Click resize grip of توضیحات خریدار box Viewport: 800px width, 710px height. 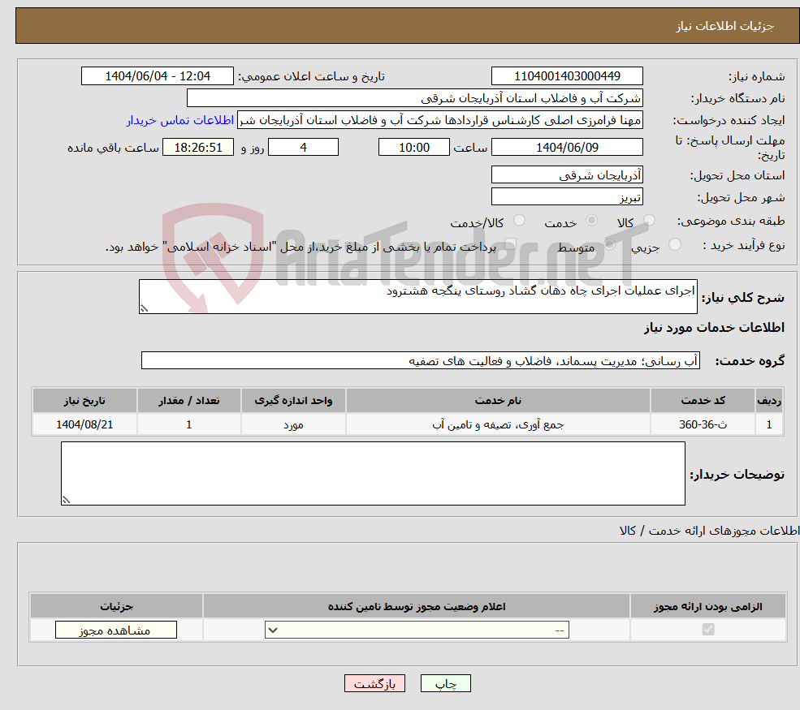65,501
